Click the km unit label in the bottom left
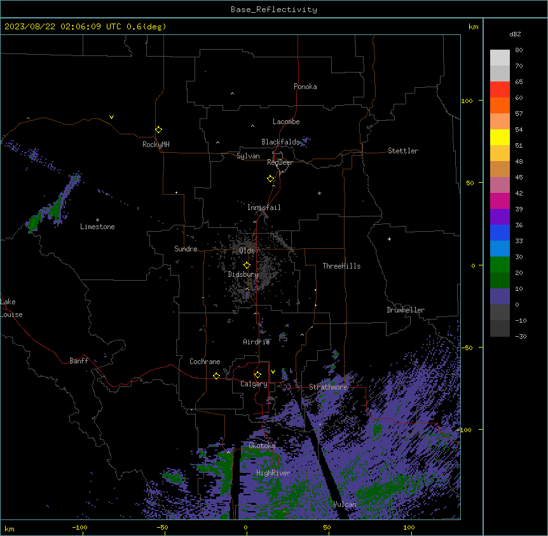 [x=10, y=529]
